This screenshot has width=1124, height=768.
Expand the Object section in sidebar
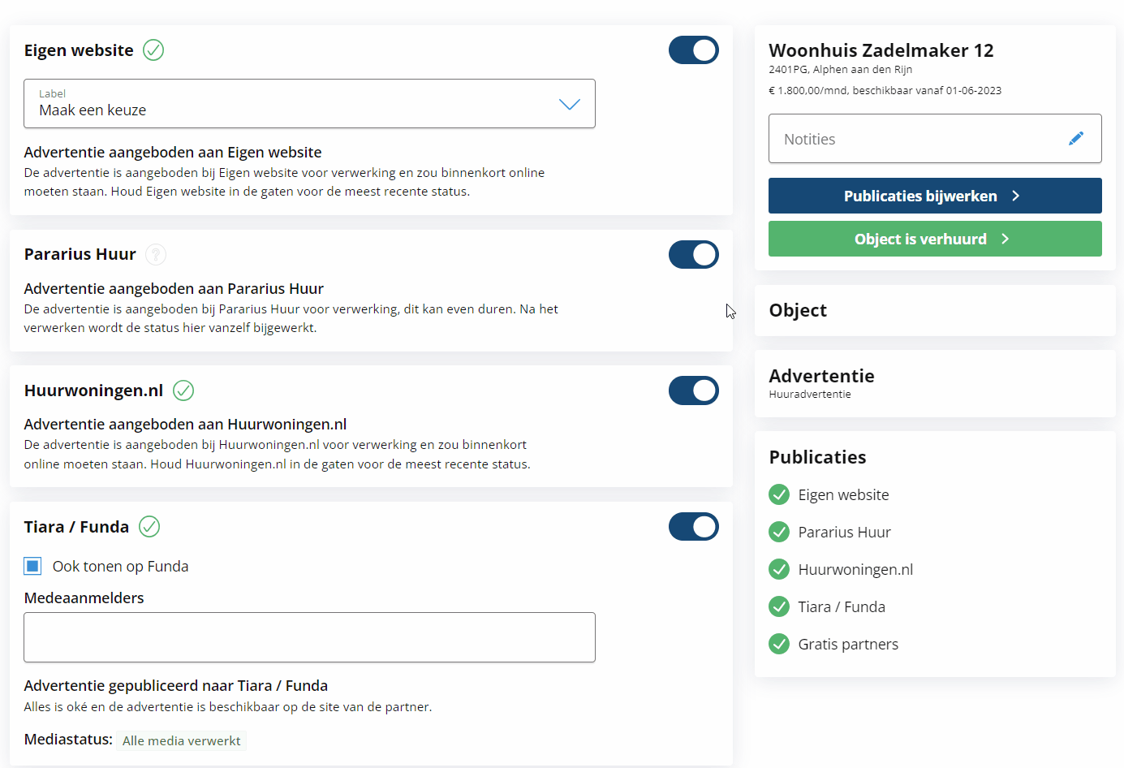pos(935,310)
